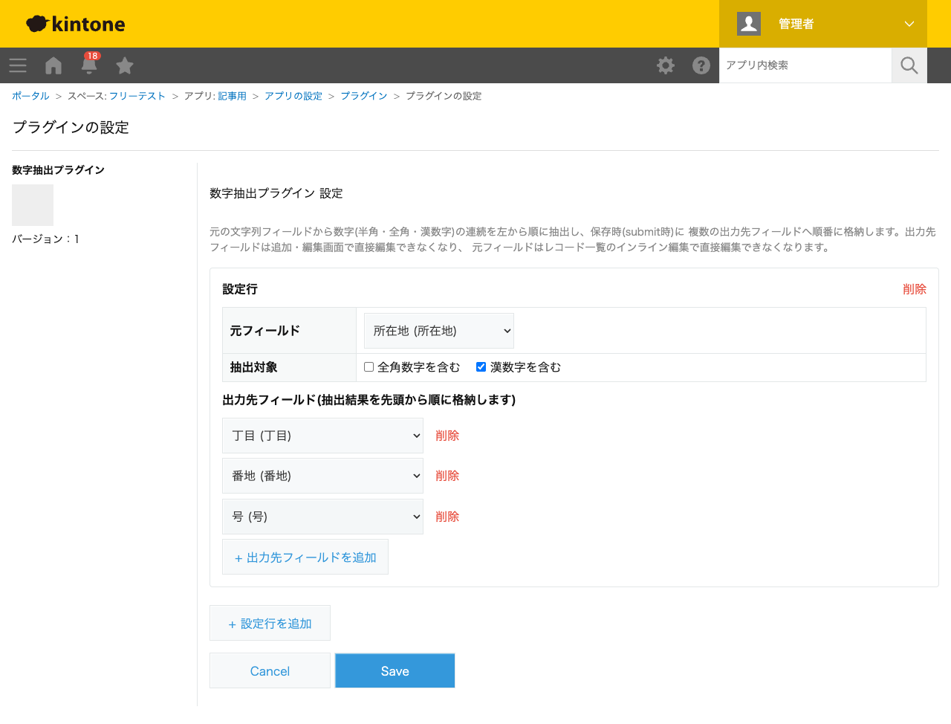This screenshot has width=951, height=724.
Task: Click the 設定行 heading
Action: pos(240,289)
